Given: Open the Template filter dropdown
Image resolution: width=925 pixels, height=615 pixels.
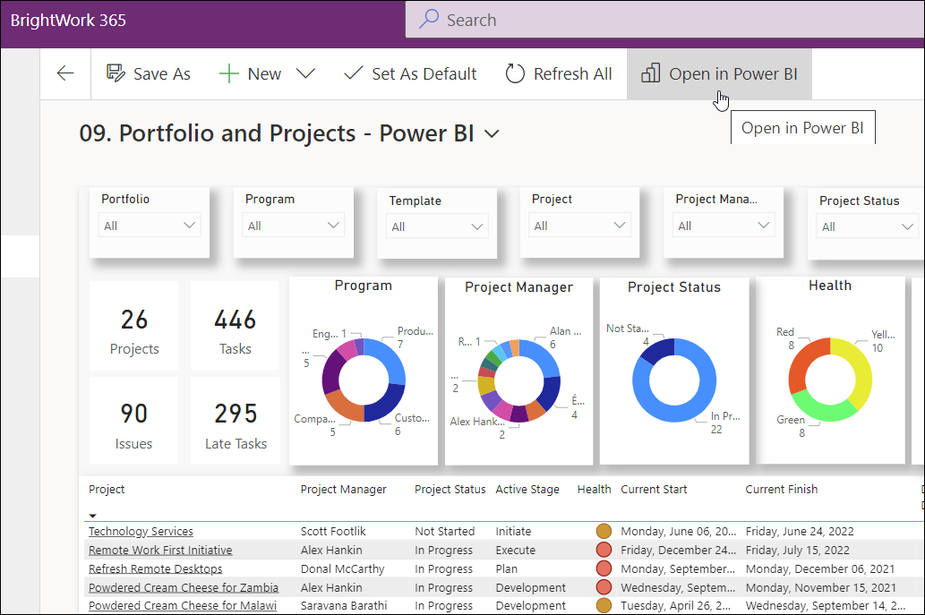Looking at the screenshot, I should (437, 226).
